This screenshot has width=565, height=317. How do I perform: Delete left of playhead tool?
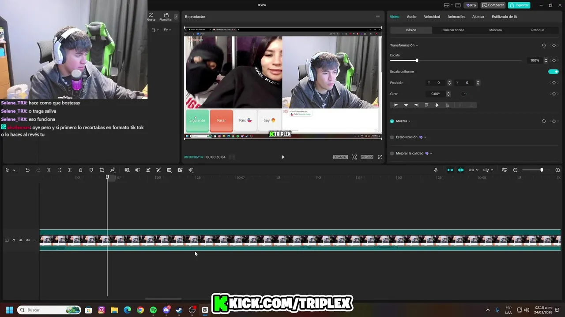59,170
